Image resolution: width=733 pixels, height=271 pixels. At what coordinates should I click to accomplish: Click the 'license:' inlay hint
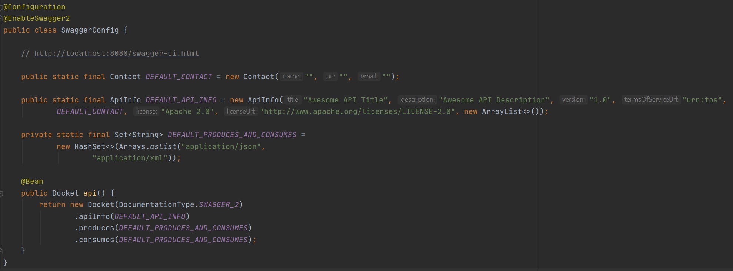pos(146,111)
